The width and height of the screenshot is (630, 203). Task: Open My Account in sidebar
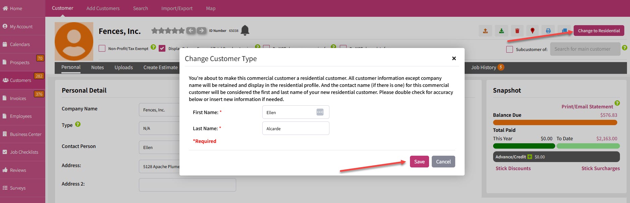pos(22,27)
